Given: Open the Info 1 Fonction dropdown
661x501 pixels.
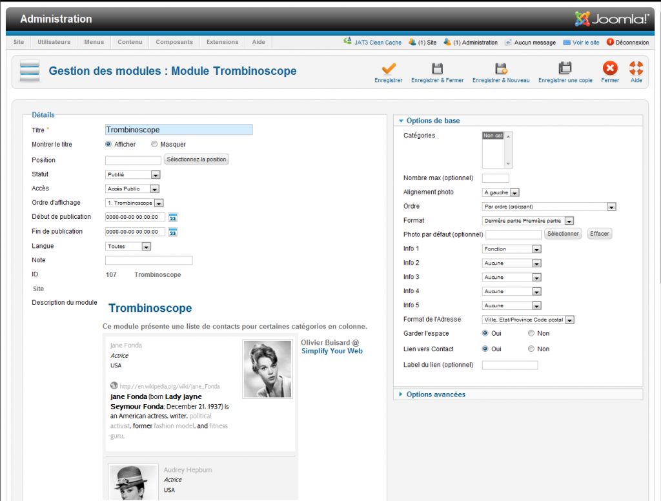Looking at the screenshot, I should (512, 249).
